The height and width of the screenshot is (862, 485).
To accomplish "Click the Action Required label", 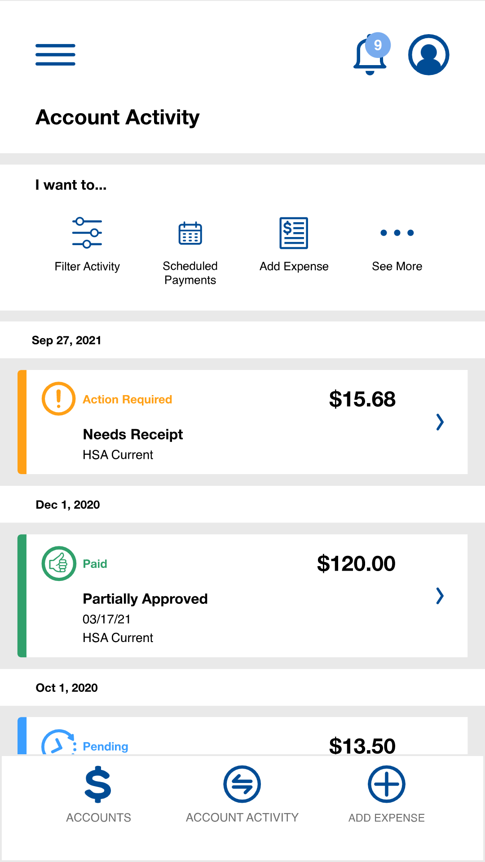I will (x=128, y=400).
